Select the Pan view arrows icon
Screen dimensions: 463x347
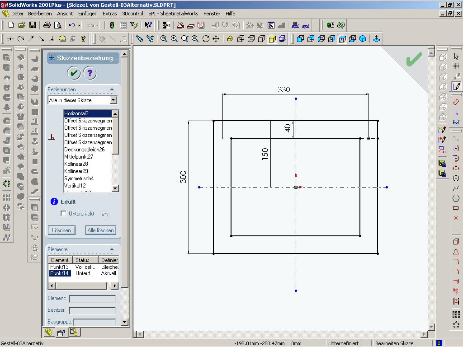pos(216,39)
